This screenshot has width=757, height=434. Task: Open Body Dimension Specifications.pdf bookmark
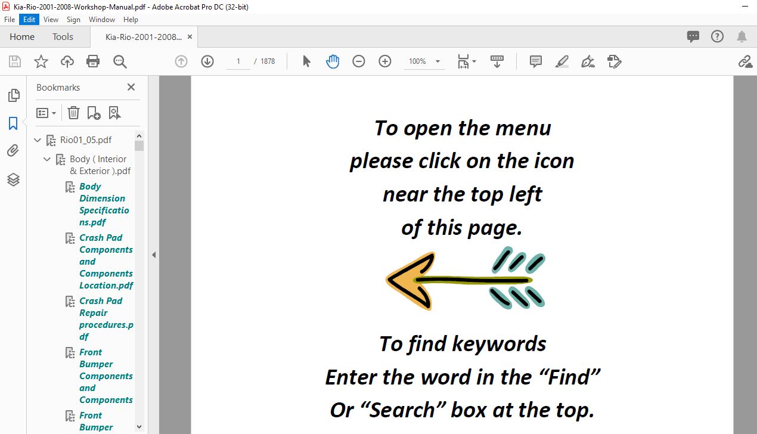click(x=104, y=204)
